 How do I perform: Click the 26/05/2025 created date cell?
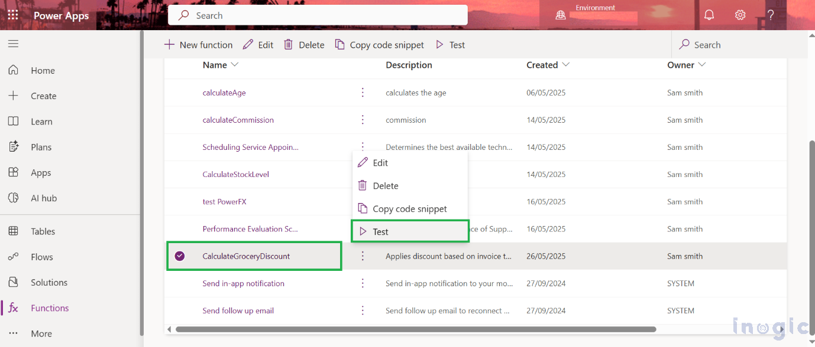546,256
